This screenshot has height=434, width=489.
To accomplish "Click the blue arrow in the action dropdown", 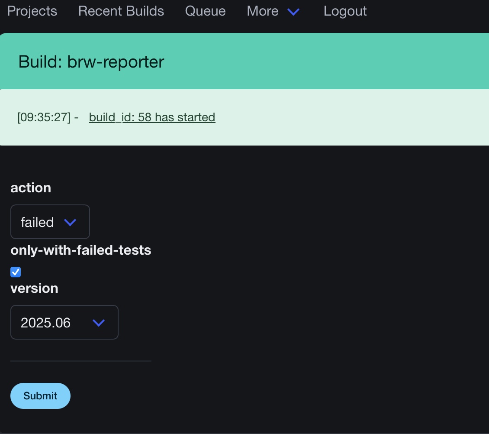I will [x=70, y=222].
